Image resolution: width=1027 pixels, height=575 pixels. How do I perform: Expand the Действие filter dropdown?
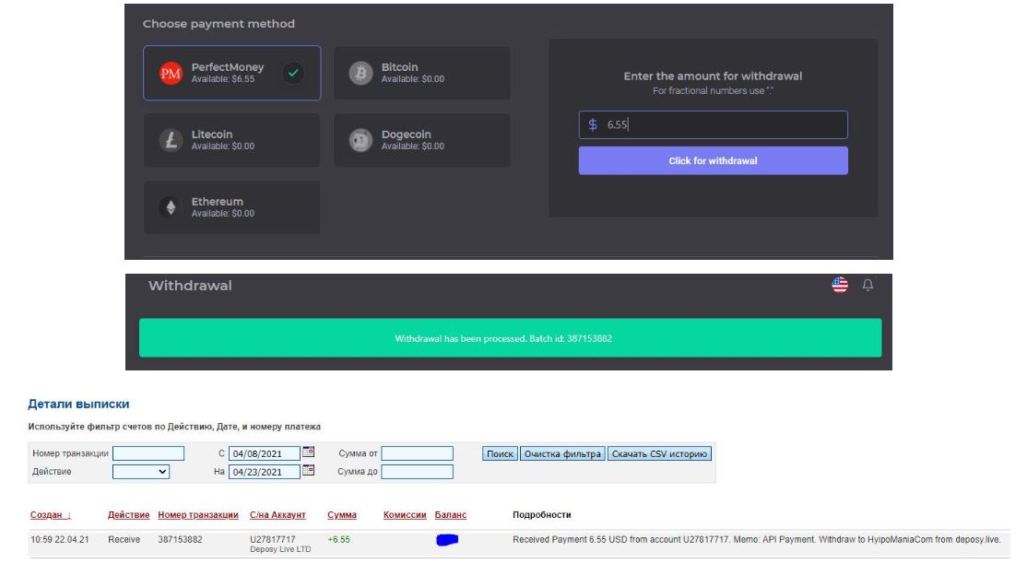pos(141,472)
